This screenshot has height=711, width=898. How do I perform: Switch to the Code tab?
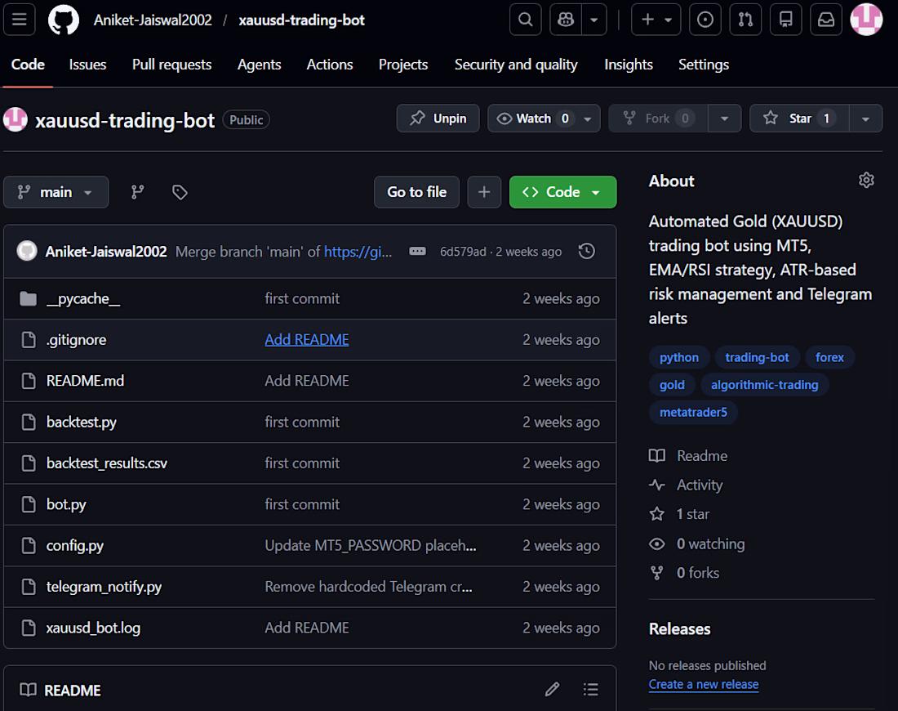tap(28, 65)
